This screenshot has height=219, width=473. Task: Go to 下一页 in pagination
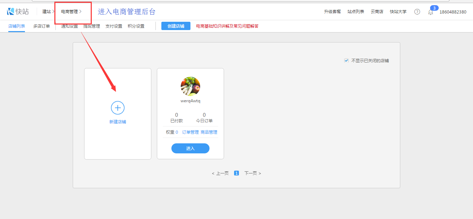pos(252,173)
